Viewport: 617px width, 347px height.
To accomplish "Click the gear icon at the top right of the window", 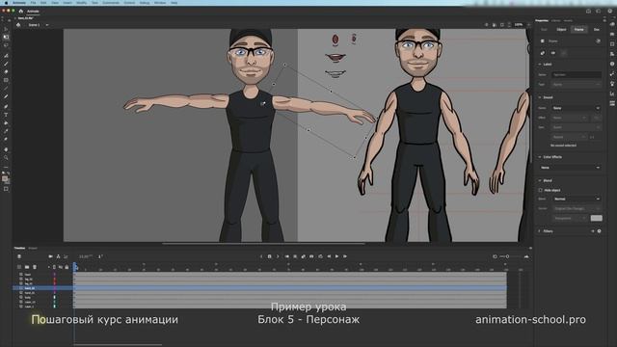I will pos(610,11).
